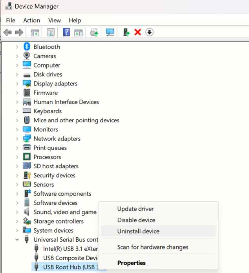The image size is (249, 273).
Task: Open the View menu
Action: tap(55, 20)
